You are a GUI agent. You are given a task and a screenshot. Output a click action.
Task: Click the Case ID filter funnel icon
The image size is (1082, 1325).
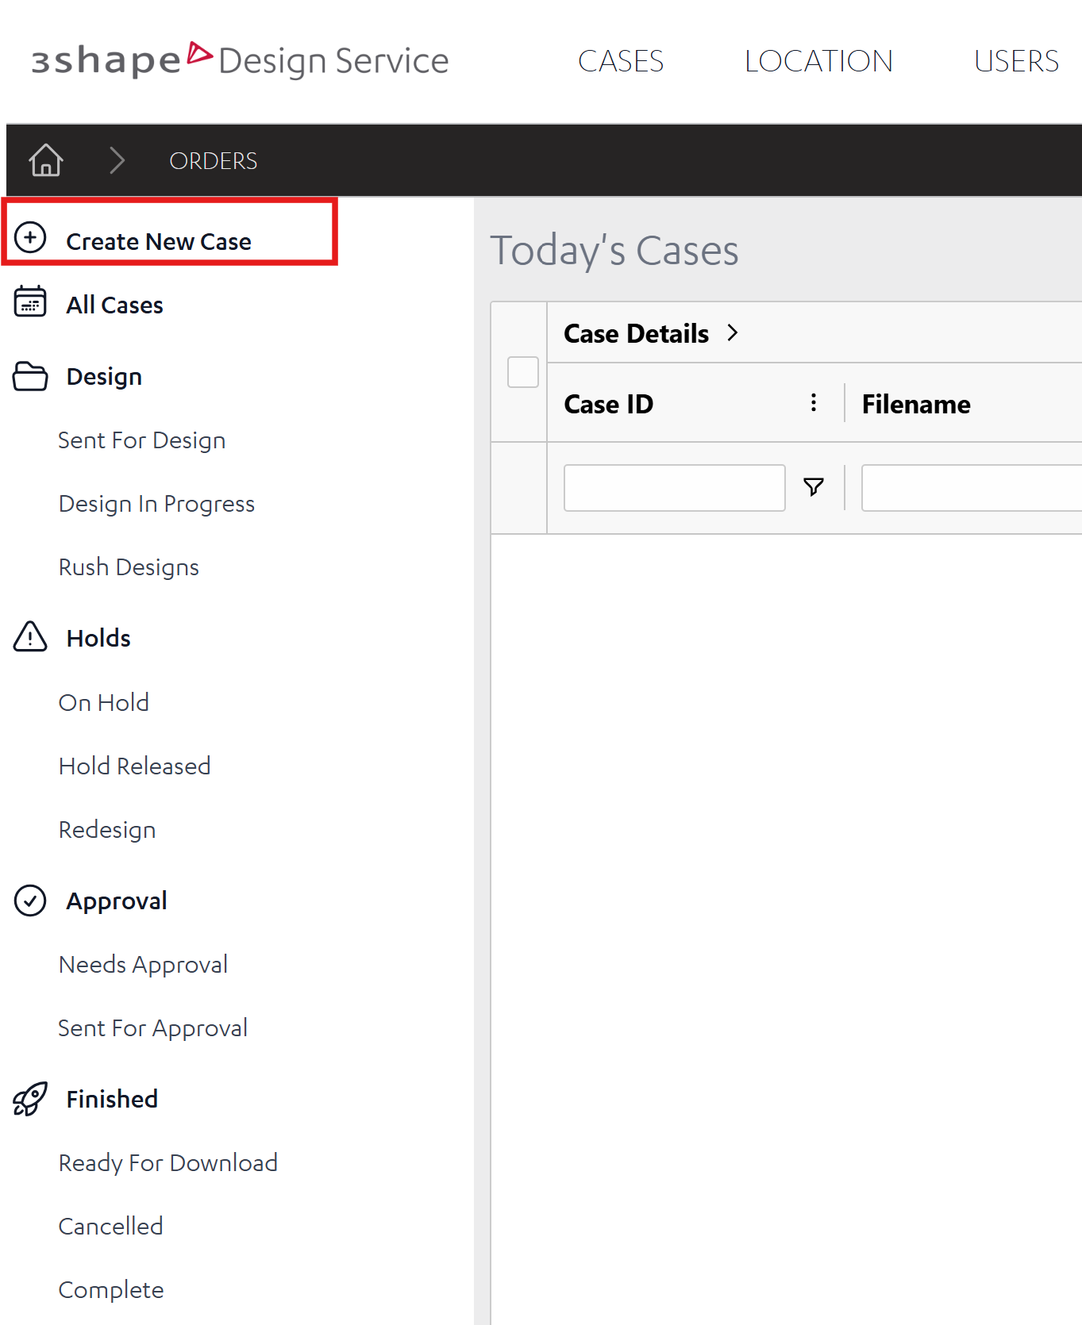coord(814,487)
